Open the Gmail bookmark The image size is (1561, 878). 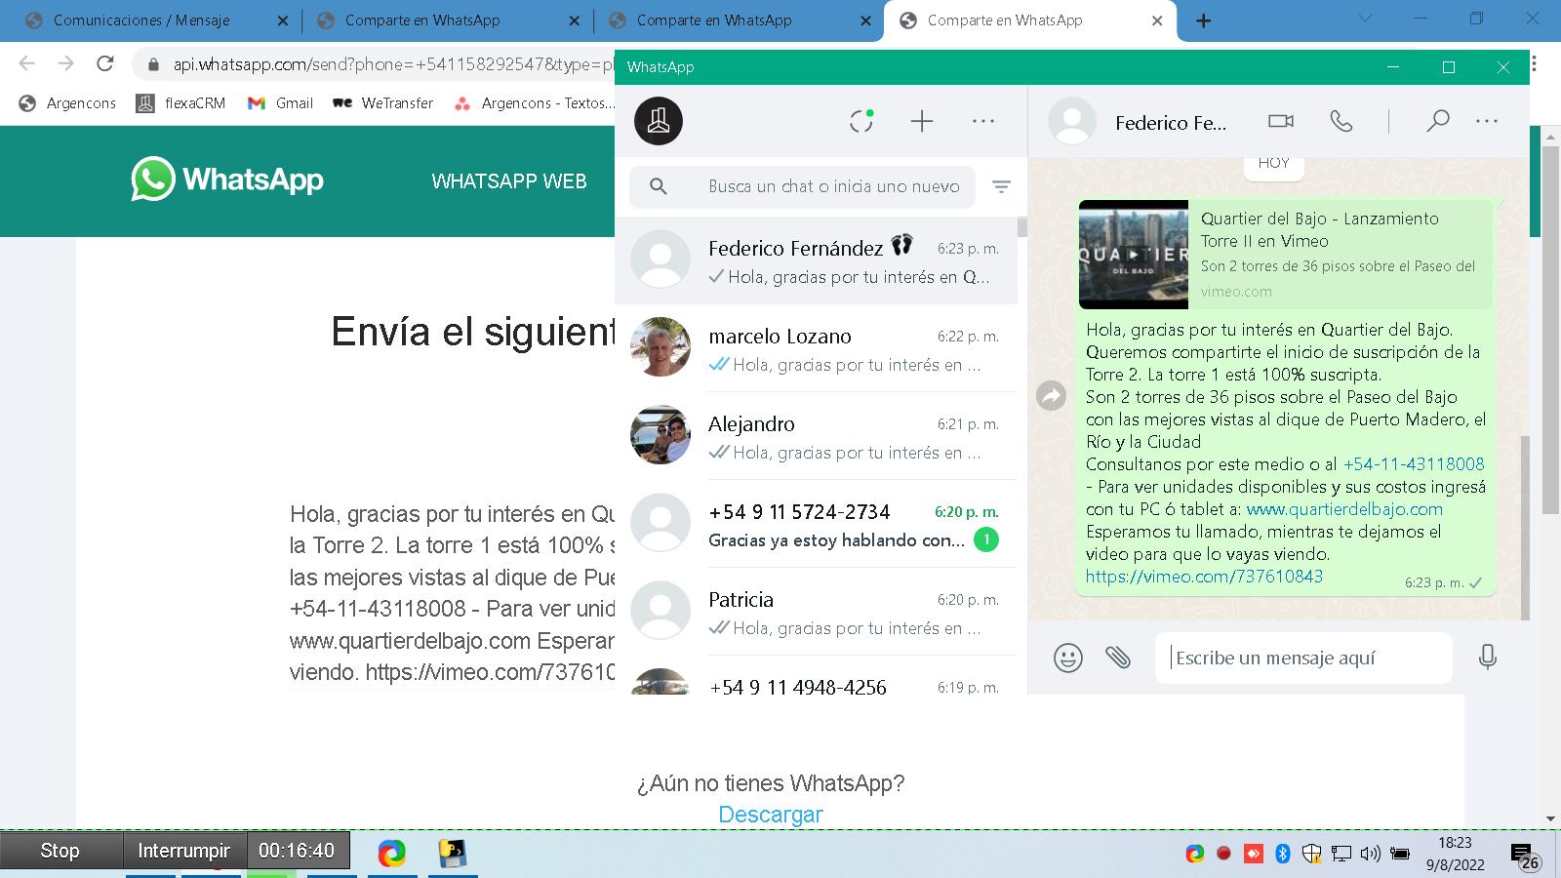point(280,102)
